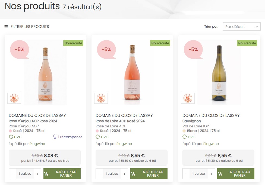Click the dropdown chevron next to Par défaut

[256, 27]
